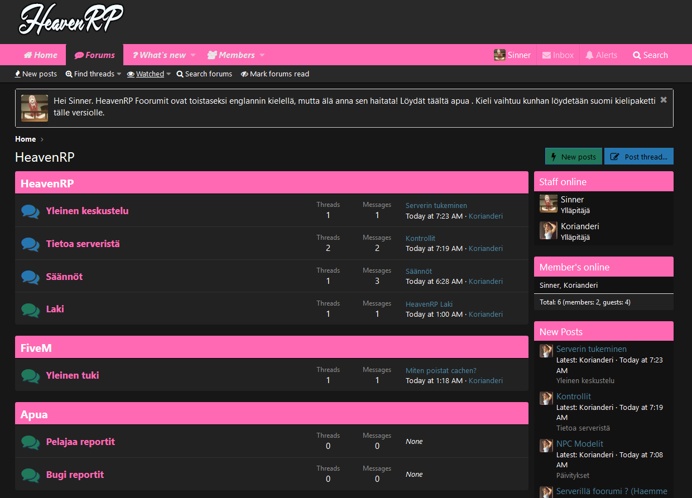
Task: Click the Pelajaa reportit forum chat icon
Action: pyautogui.click(x=30, y=442)
